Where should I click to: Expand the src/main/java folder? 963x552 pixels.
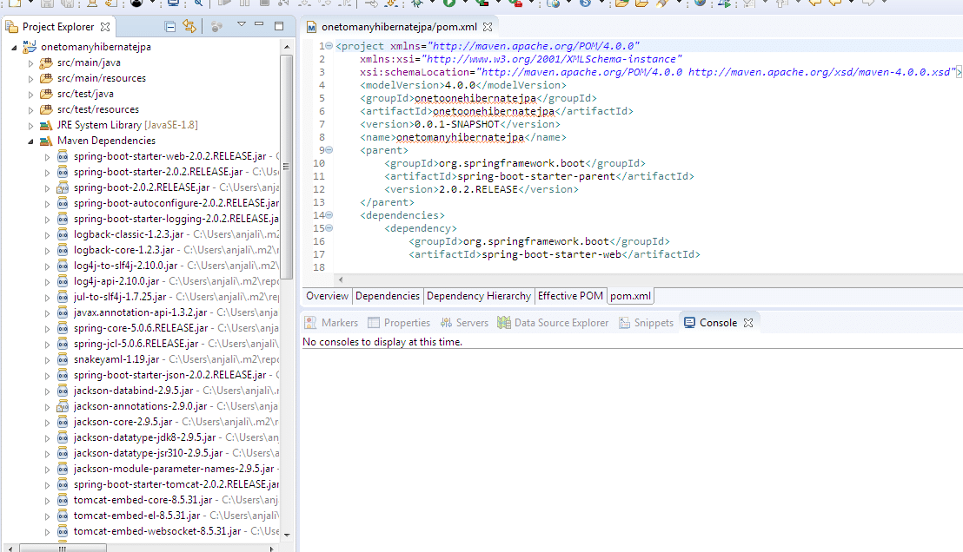31,62
